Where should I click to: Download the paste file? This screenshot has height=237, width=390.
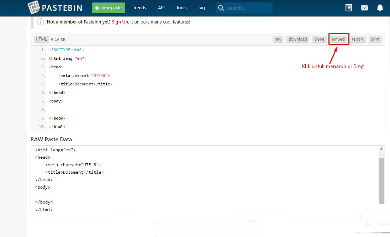[x=297, y=39]
